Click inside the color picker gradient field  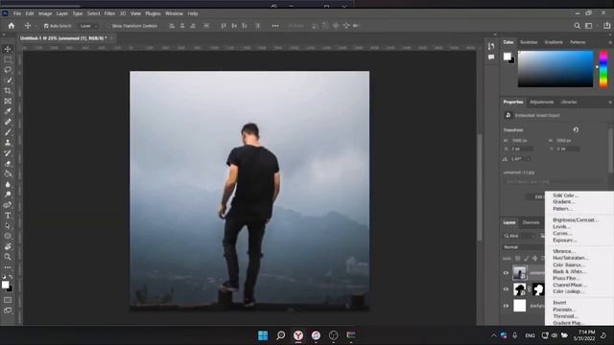[555, 69]
